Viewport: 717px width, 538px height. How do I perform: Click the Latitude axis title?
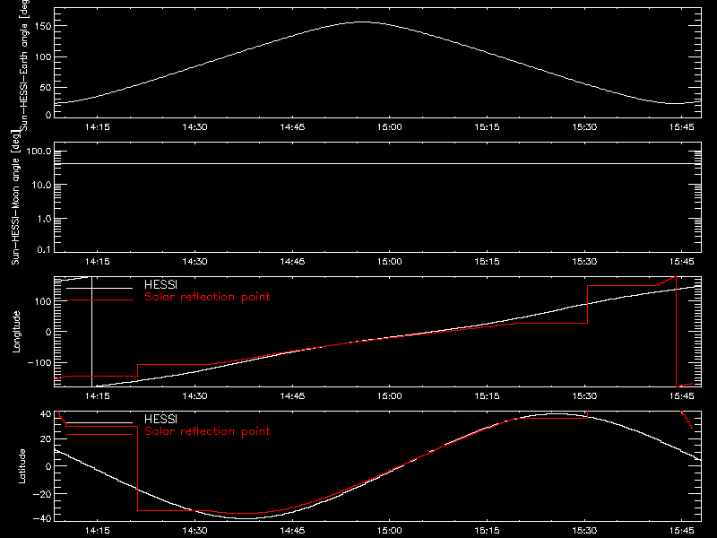click(x=22, y=466)
